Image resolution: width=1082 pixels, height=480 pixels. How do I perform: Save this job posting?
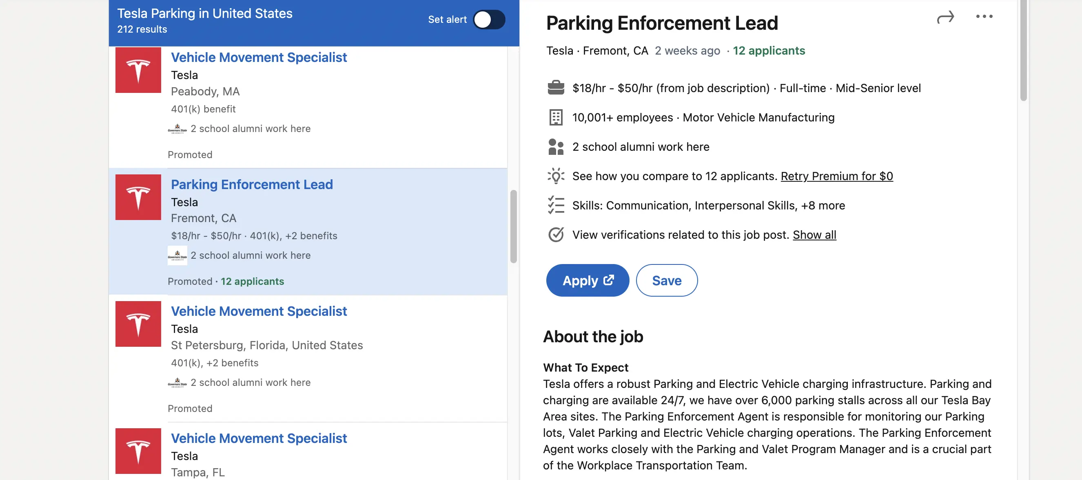click(x=667, y=280)
